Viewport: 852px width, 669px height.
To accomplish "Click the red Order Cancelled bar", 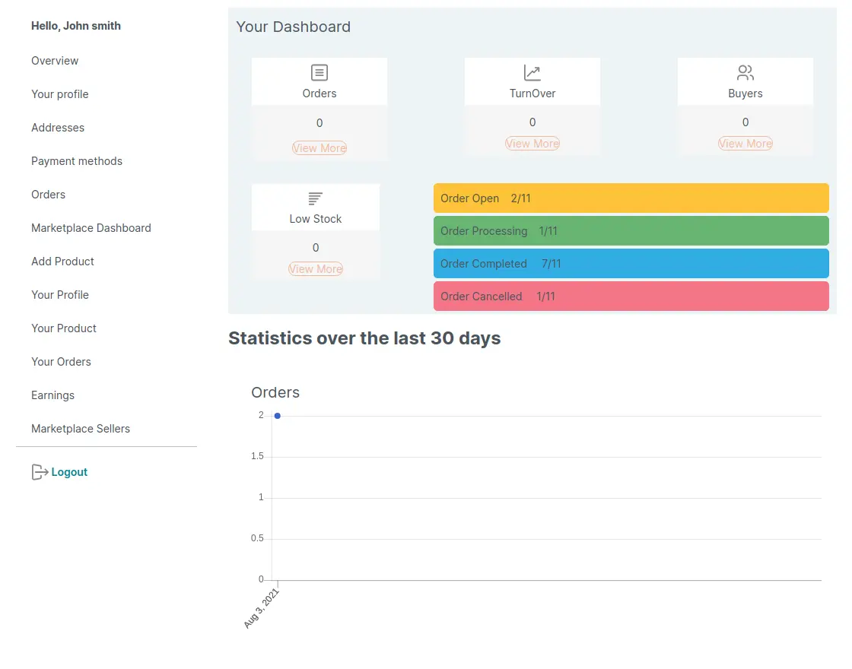I will [x=631, y=296].
